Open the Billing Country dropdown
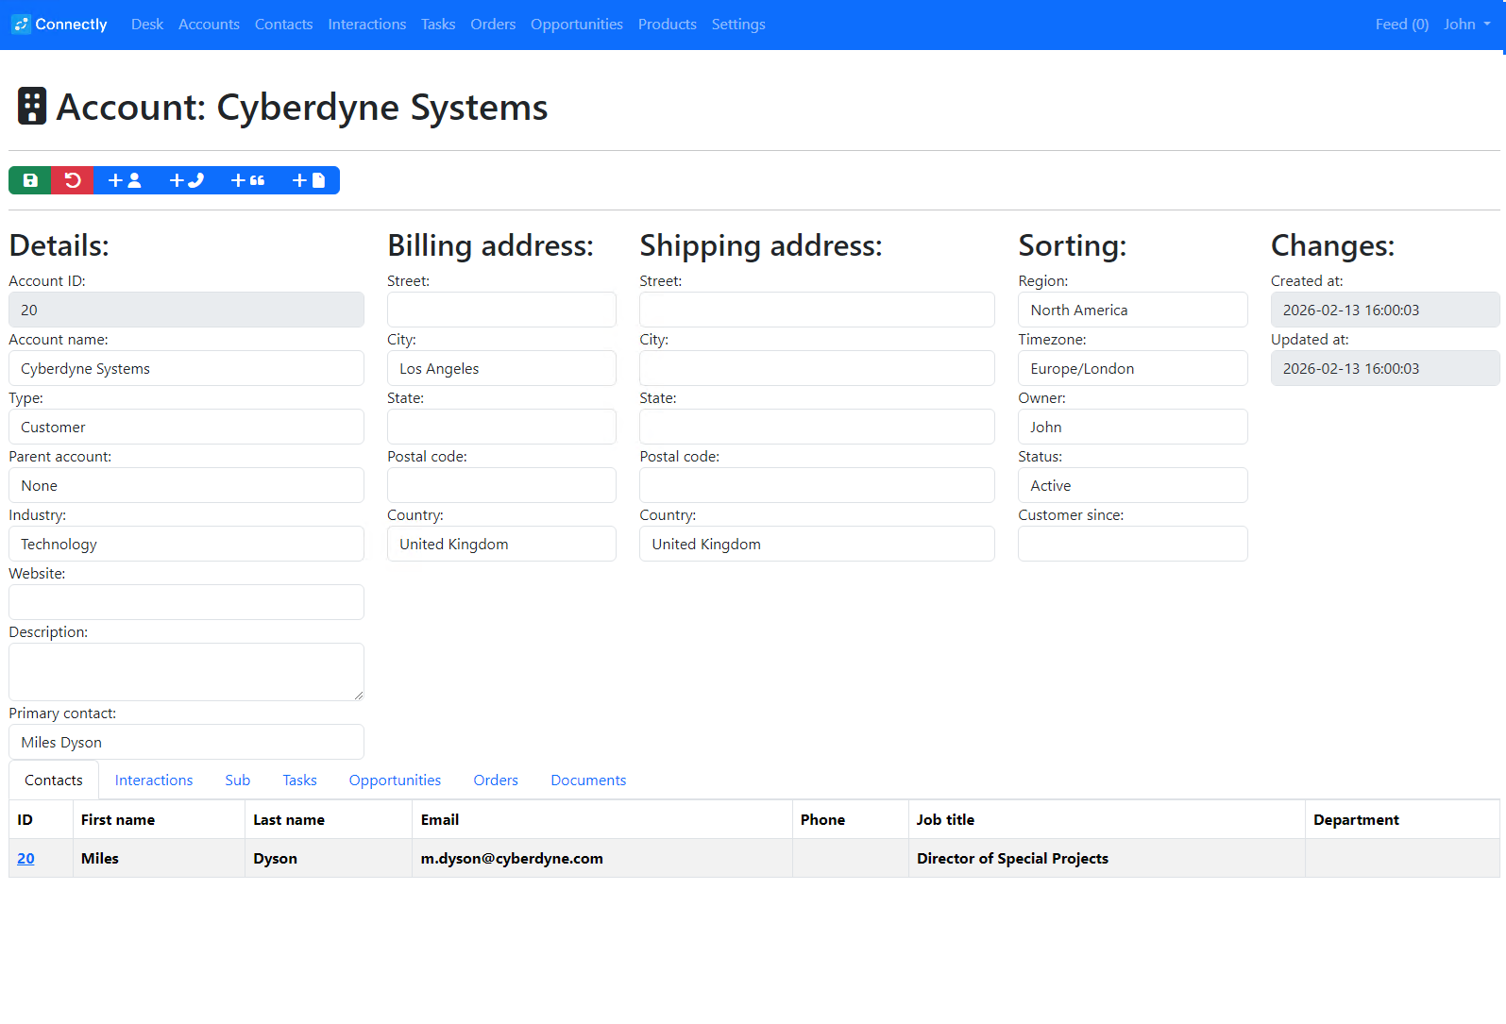Viewport: 1506px width, 1024px height. click(501, 544)
